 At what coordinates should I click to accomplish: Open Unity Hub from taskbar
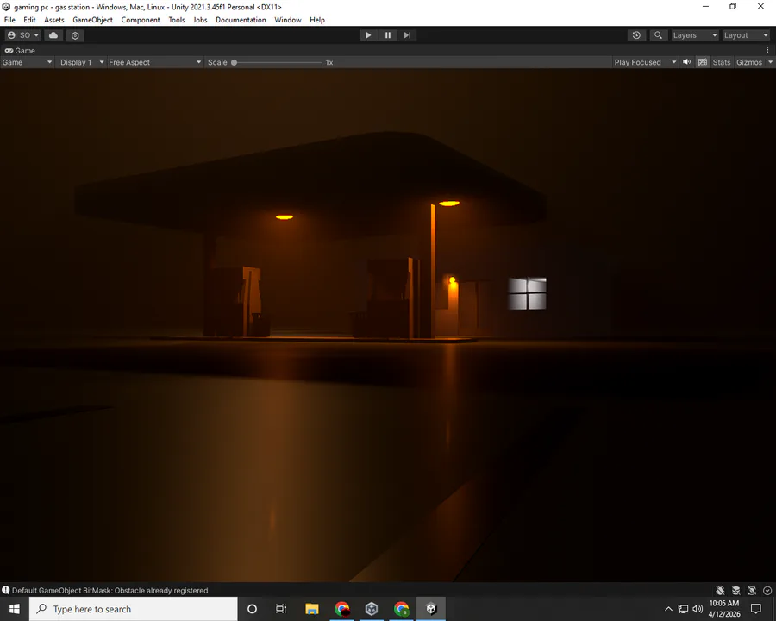(x=372, y=609)
